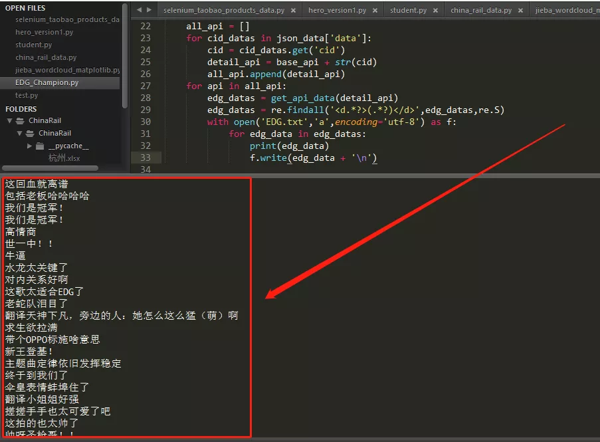Click 'EDG.txt' string in line 30
600x442 pixels.
[284, 122]
